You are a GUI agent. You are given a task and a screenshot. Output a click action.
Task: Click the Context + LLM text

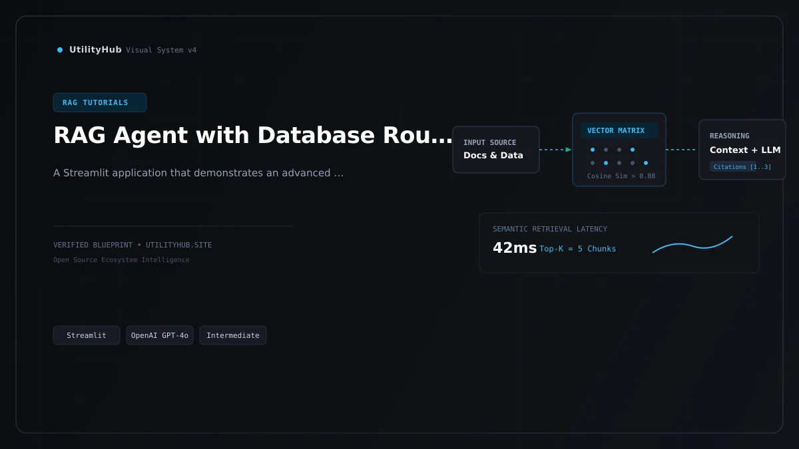click(x=745, y=150)
